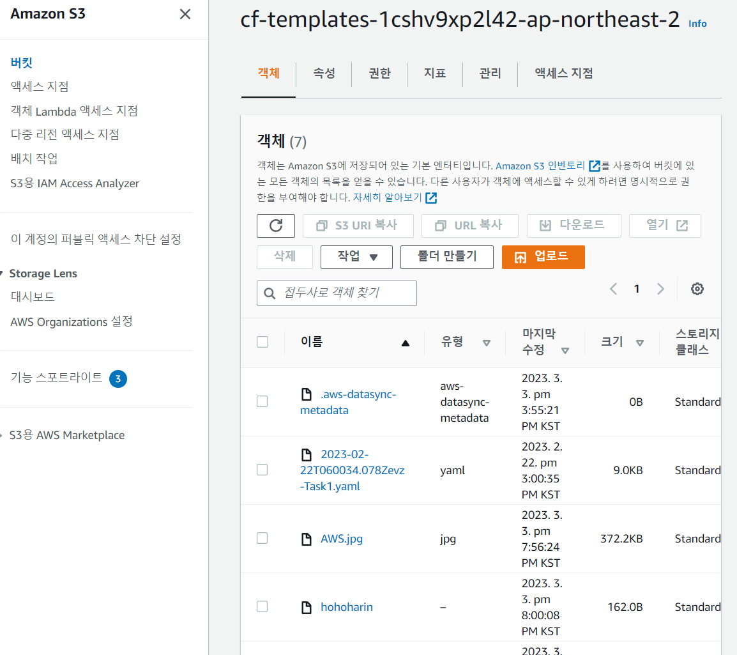Switch to the 지표 tab
The height and width of the screenshot is (655, 737).
435,73
